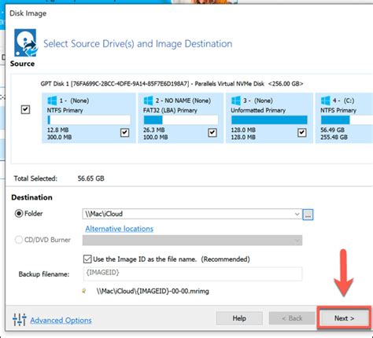
Task: Toggle Use the Image ID as file name
Action: tap(87, 259)
